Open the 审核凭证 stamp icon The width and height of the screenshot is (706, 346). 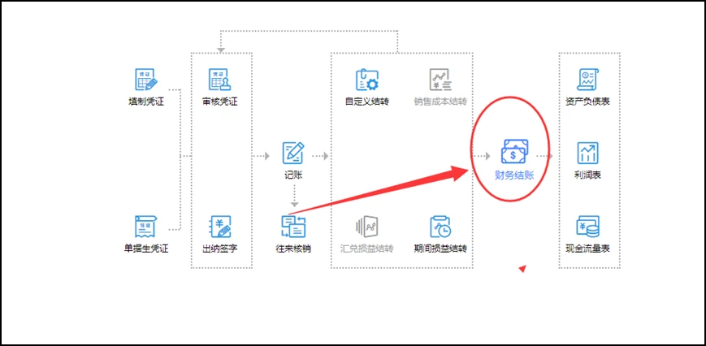point(219,80)
